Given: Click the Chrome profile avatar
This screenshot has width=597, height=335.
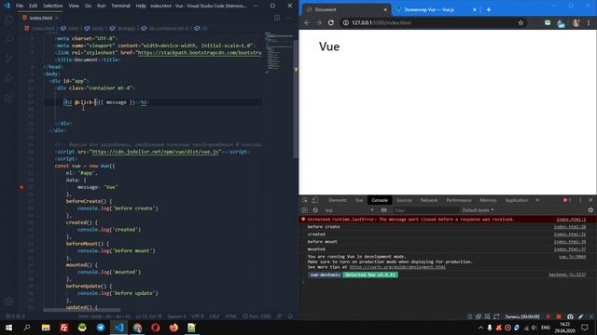Looking at the screenshot, I should 576,22.
